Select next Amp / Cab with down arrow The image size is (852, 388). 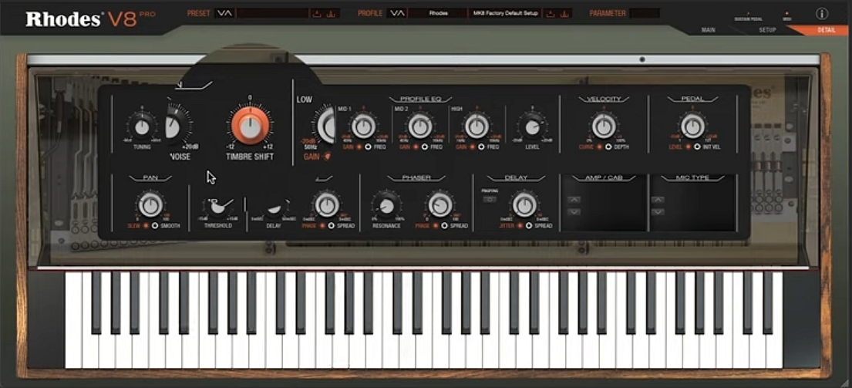[x=574, y=212]
